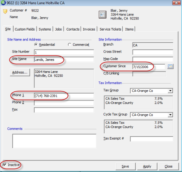182x172 pixels.
Task: Open the Systems tab
Action: [45, 29]
